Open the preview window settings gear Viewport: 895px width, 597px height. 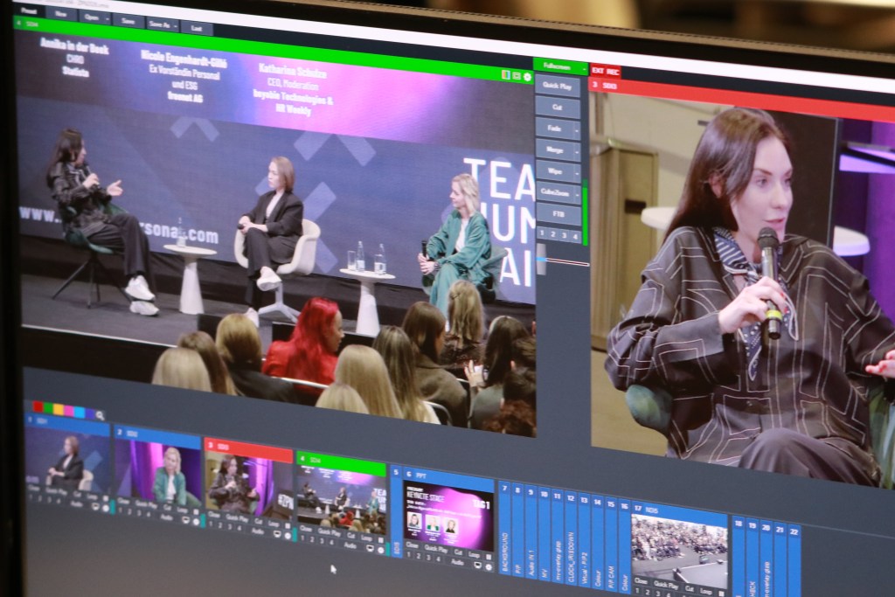[x=527, y=77]
